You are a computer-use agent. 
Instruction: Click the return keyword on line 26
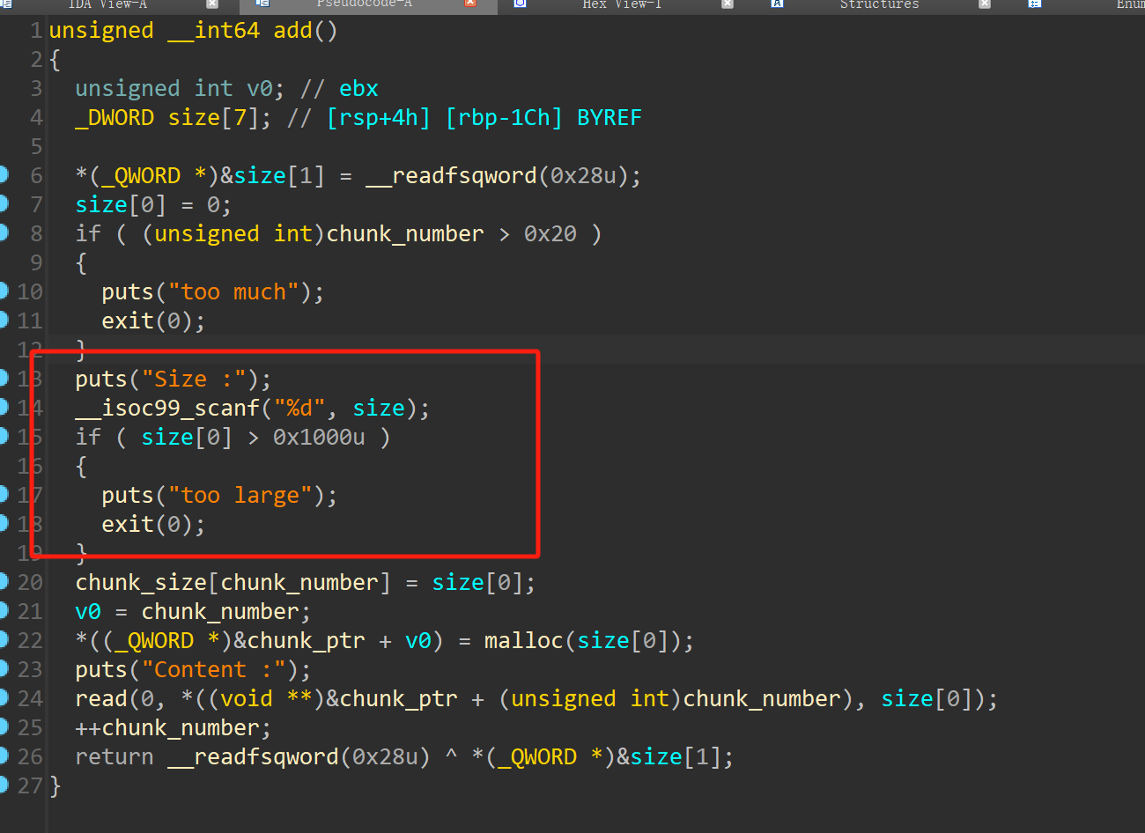(x=114, y=757)
